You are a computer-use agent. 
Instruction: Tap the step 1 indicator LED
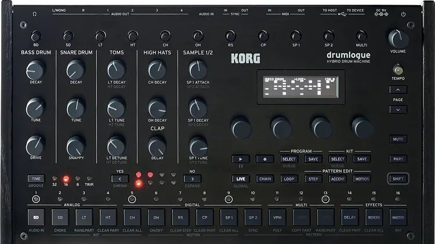[x=36, y=199]
